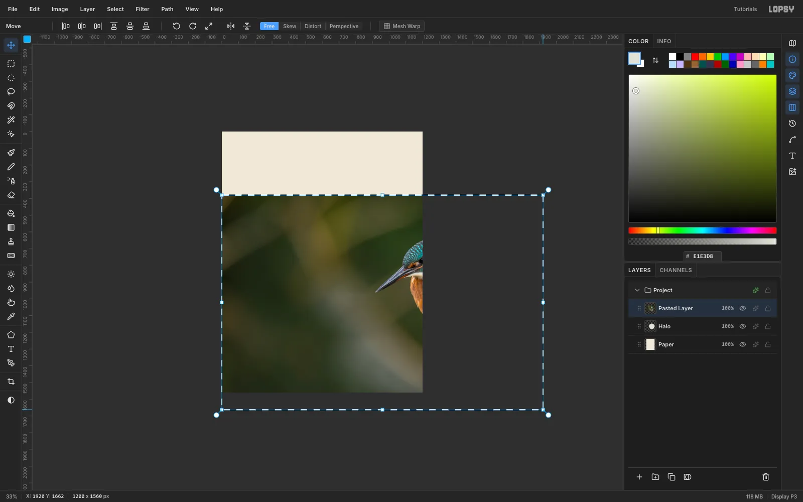This screenshot has width=803, height=502.
Task: Choose the Skew transform mode
Action: 290,26
